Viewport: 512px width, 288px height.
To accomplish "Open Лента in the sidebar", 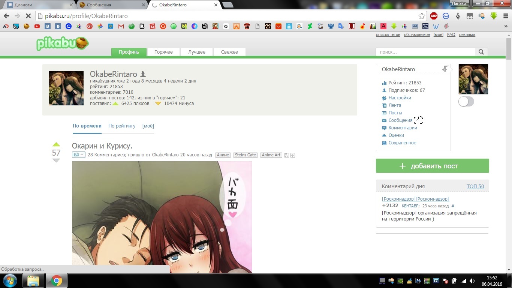I will pos(395,105).
